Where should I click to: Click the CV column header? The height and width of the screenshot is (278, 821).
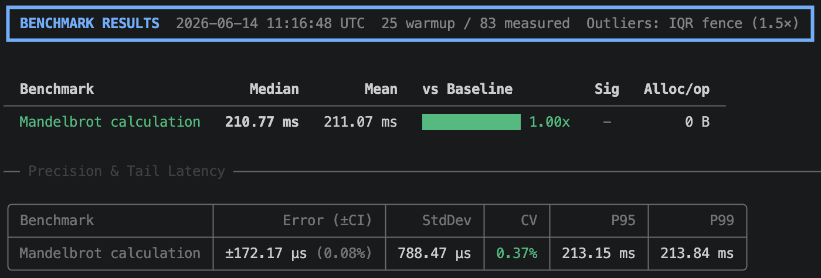[x=529, y=221]
